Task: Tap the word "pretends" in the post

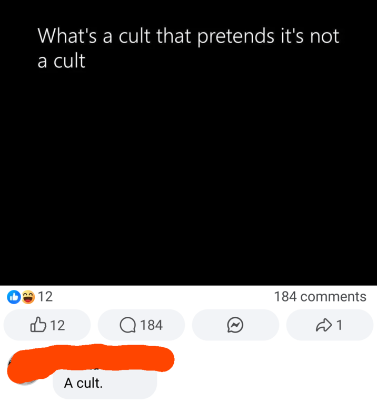Action: tap(236, 37)
